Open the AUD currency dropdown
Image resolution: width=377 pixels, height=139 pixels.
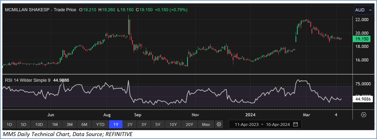click(363, 10)
